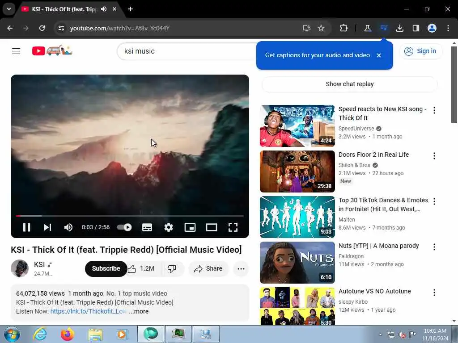Enter full screen mode
This screenshot has width=458, height=343.
233,227
